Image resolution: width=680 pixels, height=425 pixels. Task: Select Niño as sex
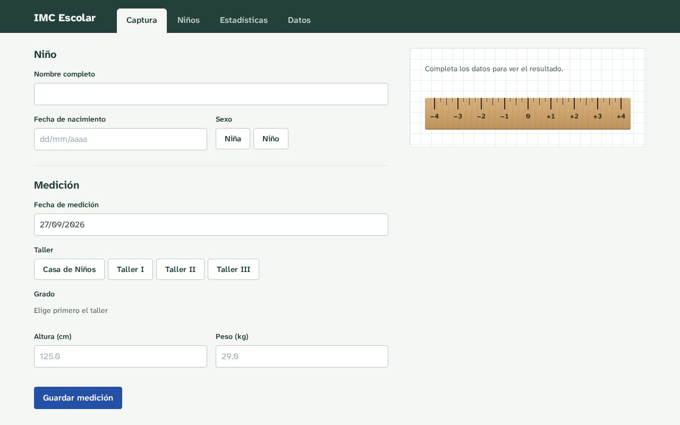pyautogui.click(x=271, y=139)
